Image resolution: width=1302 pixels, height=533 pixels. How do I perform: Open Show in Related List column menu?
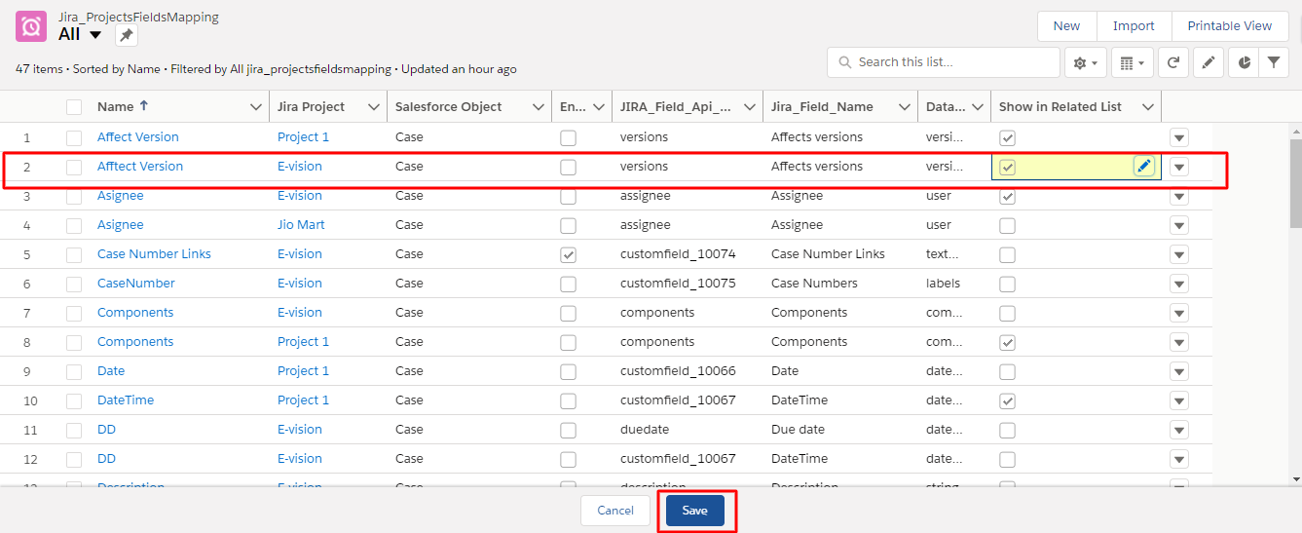pyautogui.click(x=1148, y=107)
